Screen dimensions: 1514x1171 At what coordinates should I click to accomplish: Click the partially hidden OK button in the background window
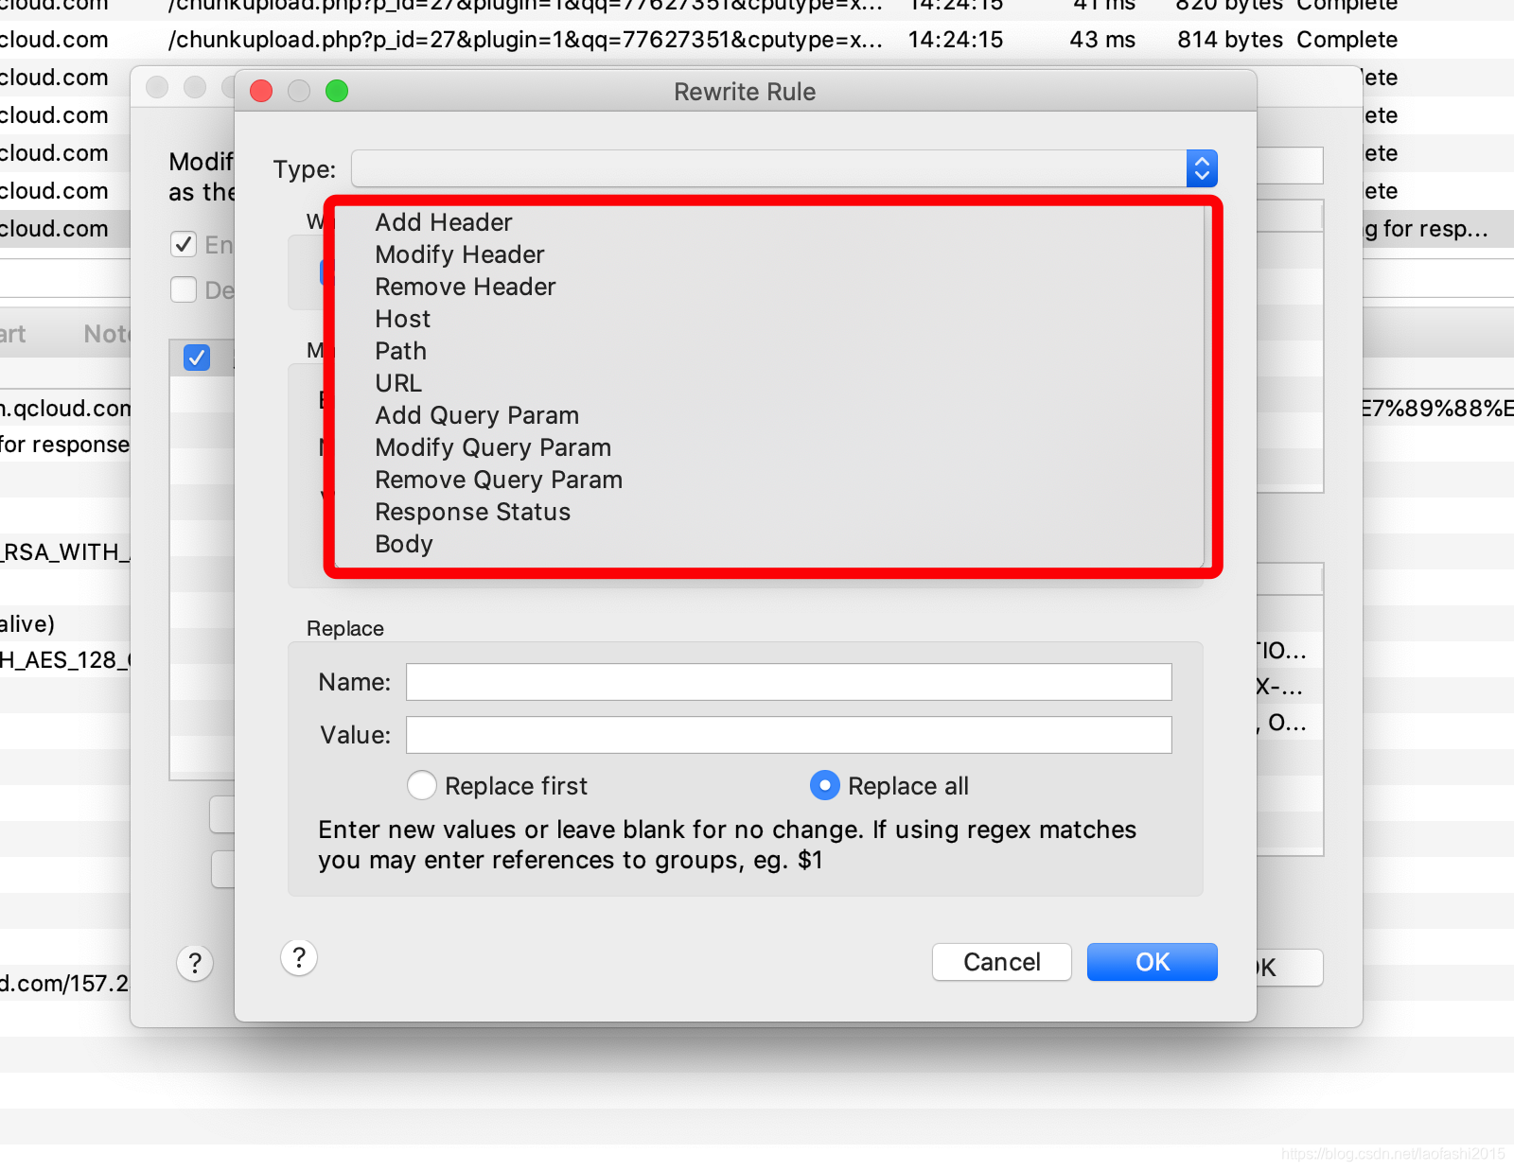tap(1289, 968)
